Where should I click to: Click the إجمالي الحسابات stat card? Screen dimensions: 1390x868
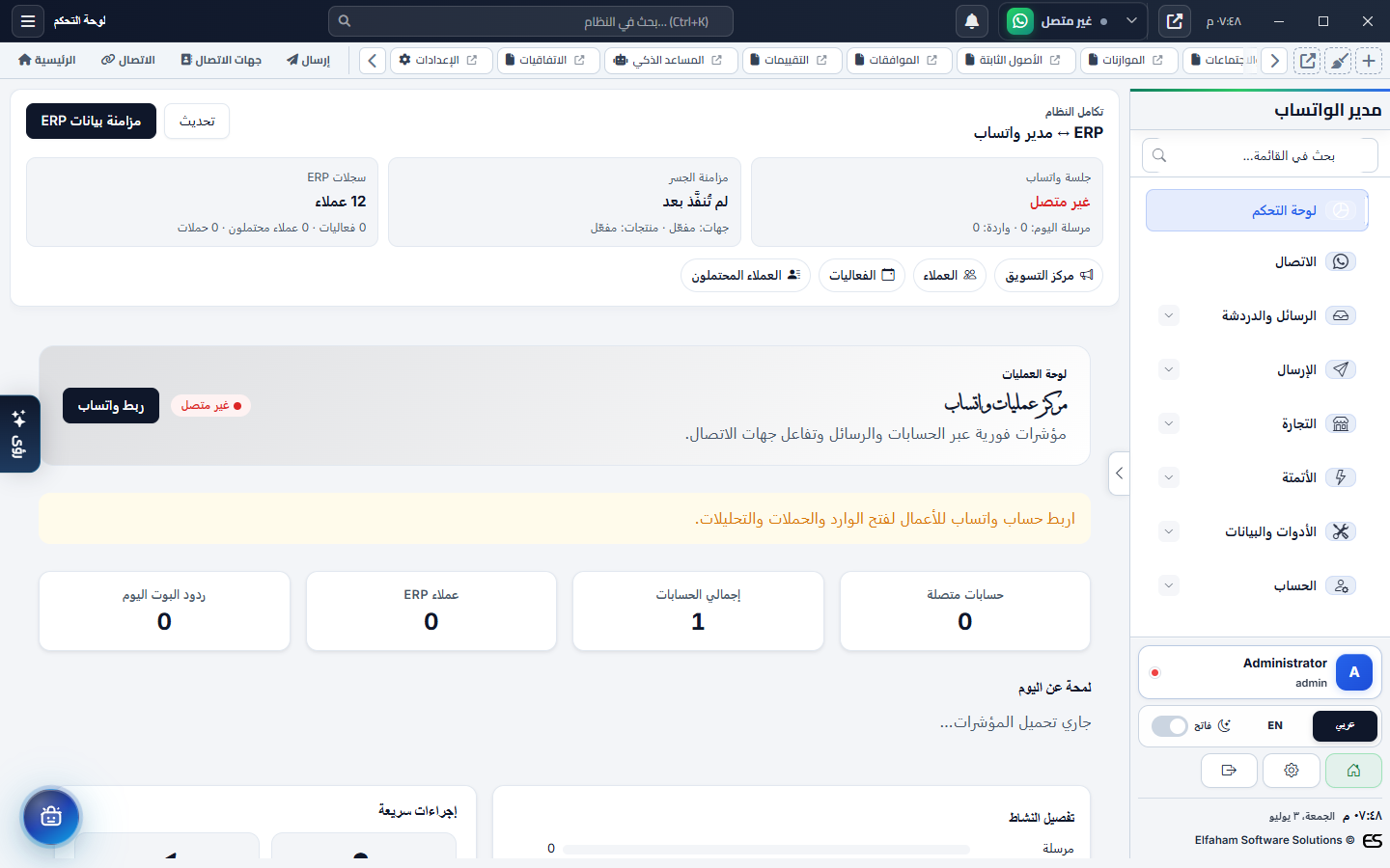pos(698,611)
